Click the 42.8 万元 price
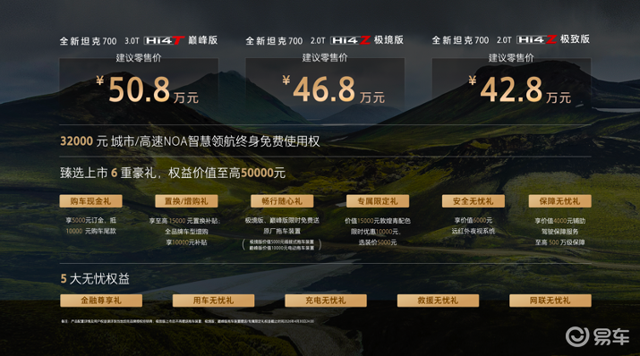Screen dimensions: 640x356 (520, 89)
